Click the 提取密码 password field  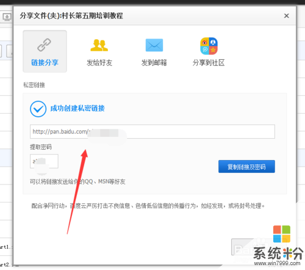click(x=44, y=161)
